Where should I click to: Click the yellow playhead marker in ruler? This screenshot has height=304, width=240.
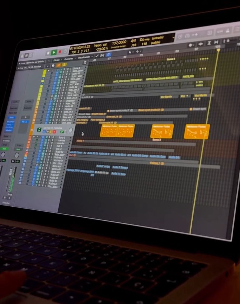click(218, 50)
